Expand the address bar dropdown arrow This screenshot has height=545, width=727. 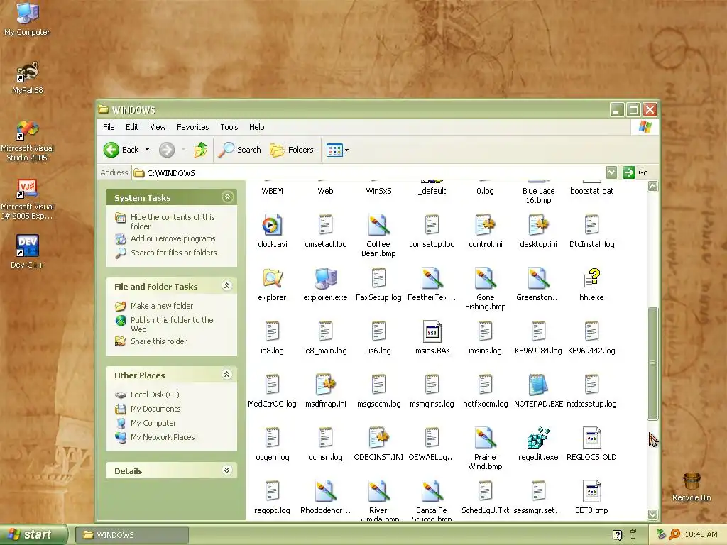[x=611, y=172]
